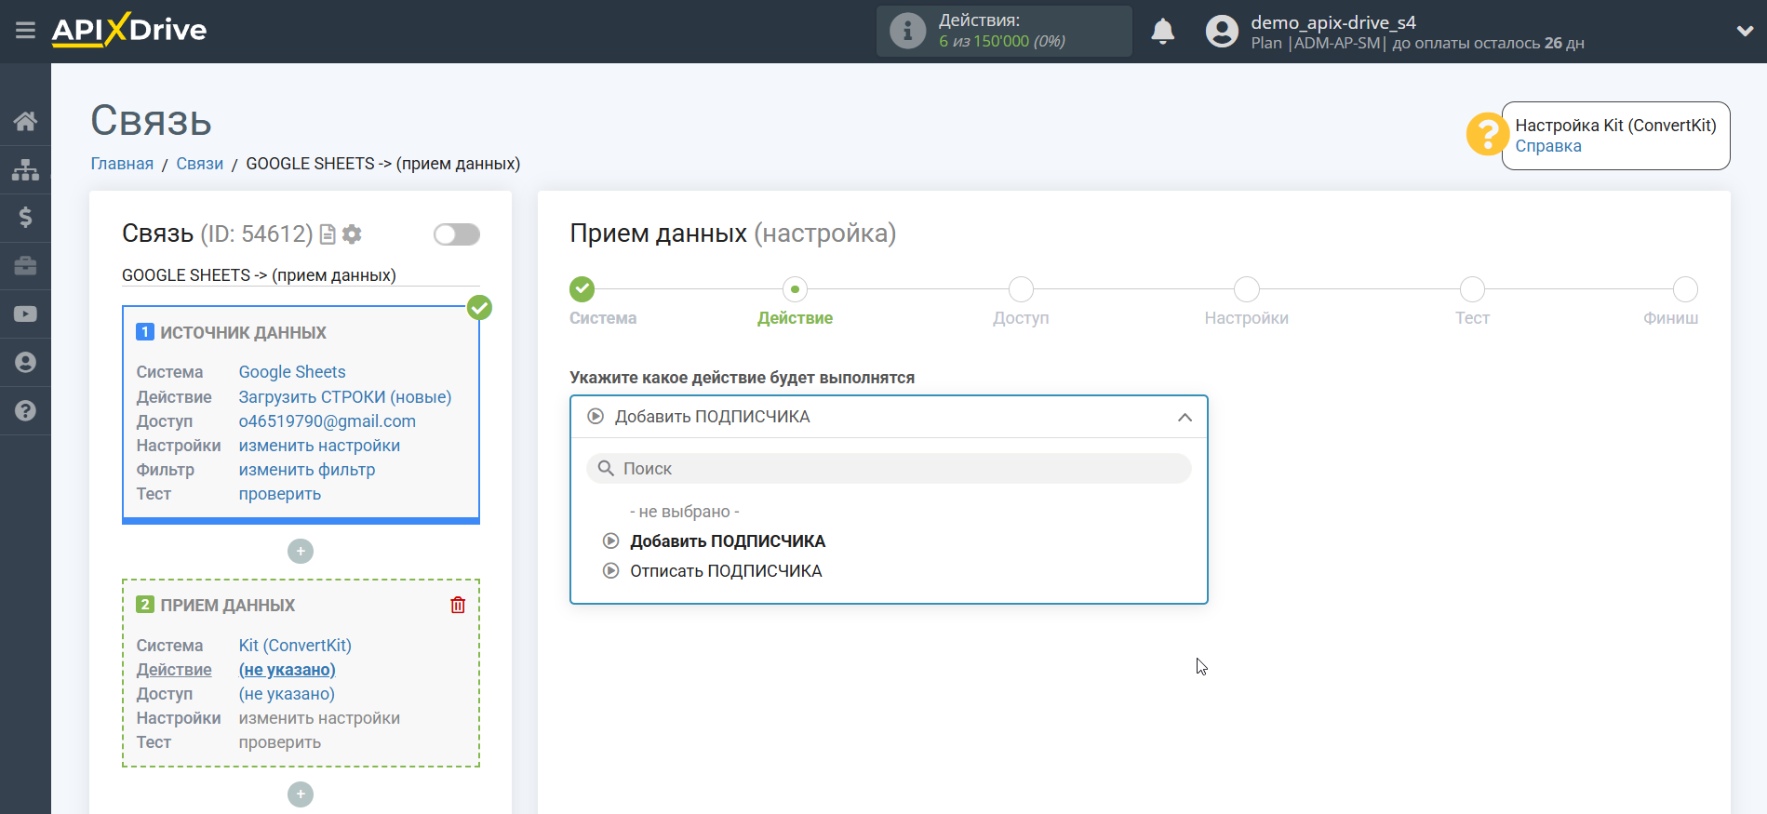Viewport: 1767px width, 814px height.
Task: Click изменить настройки in data source block
Action: pyautogui.click(x=319, y=446)
